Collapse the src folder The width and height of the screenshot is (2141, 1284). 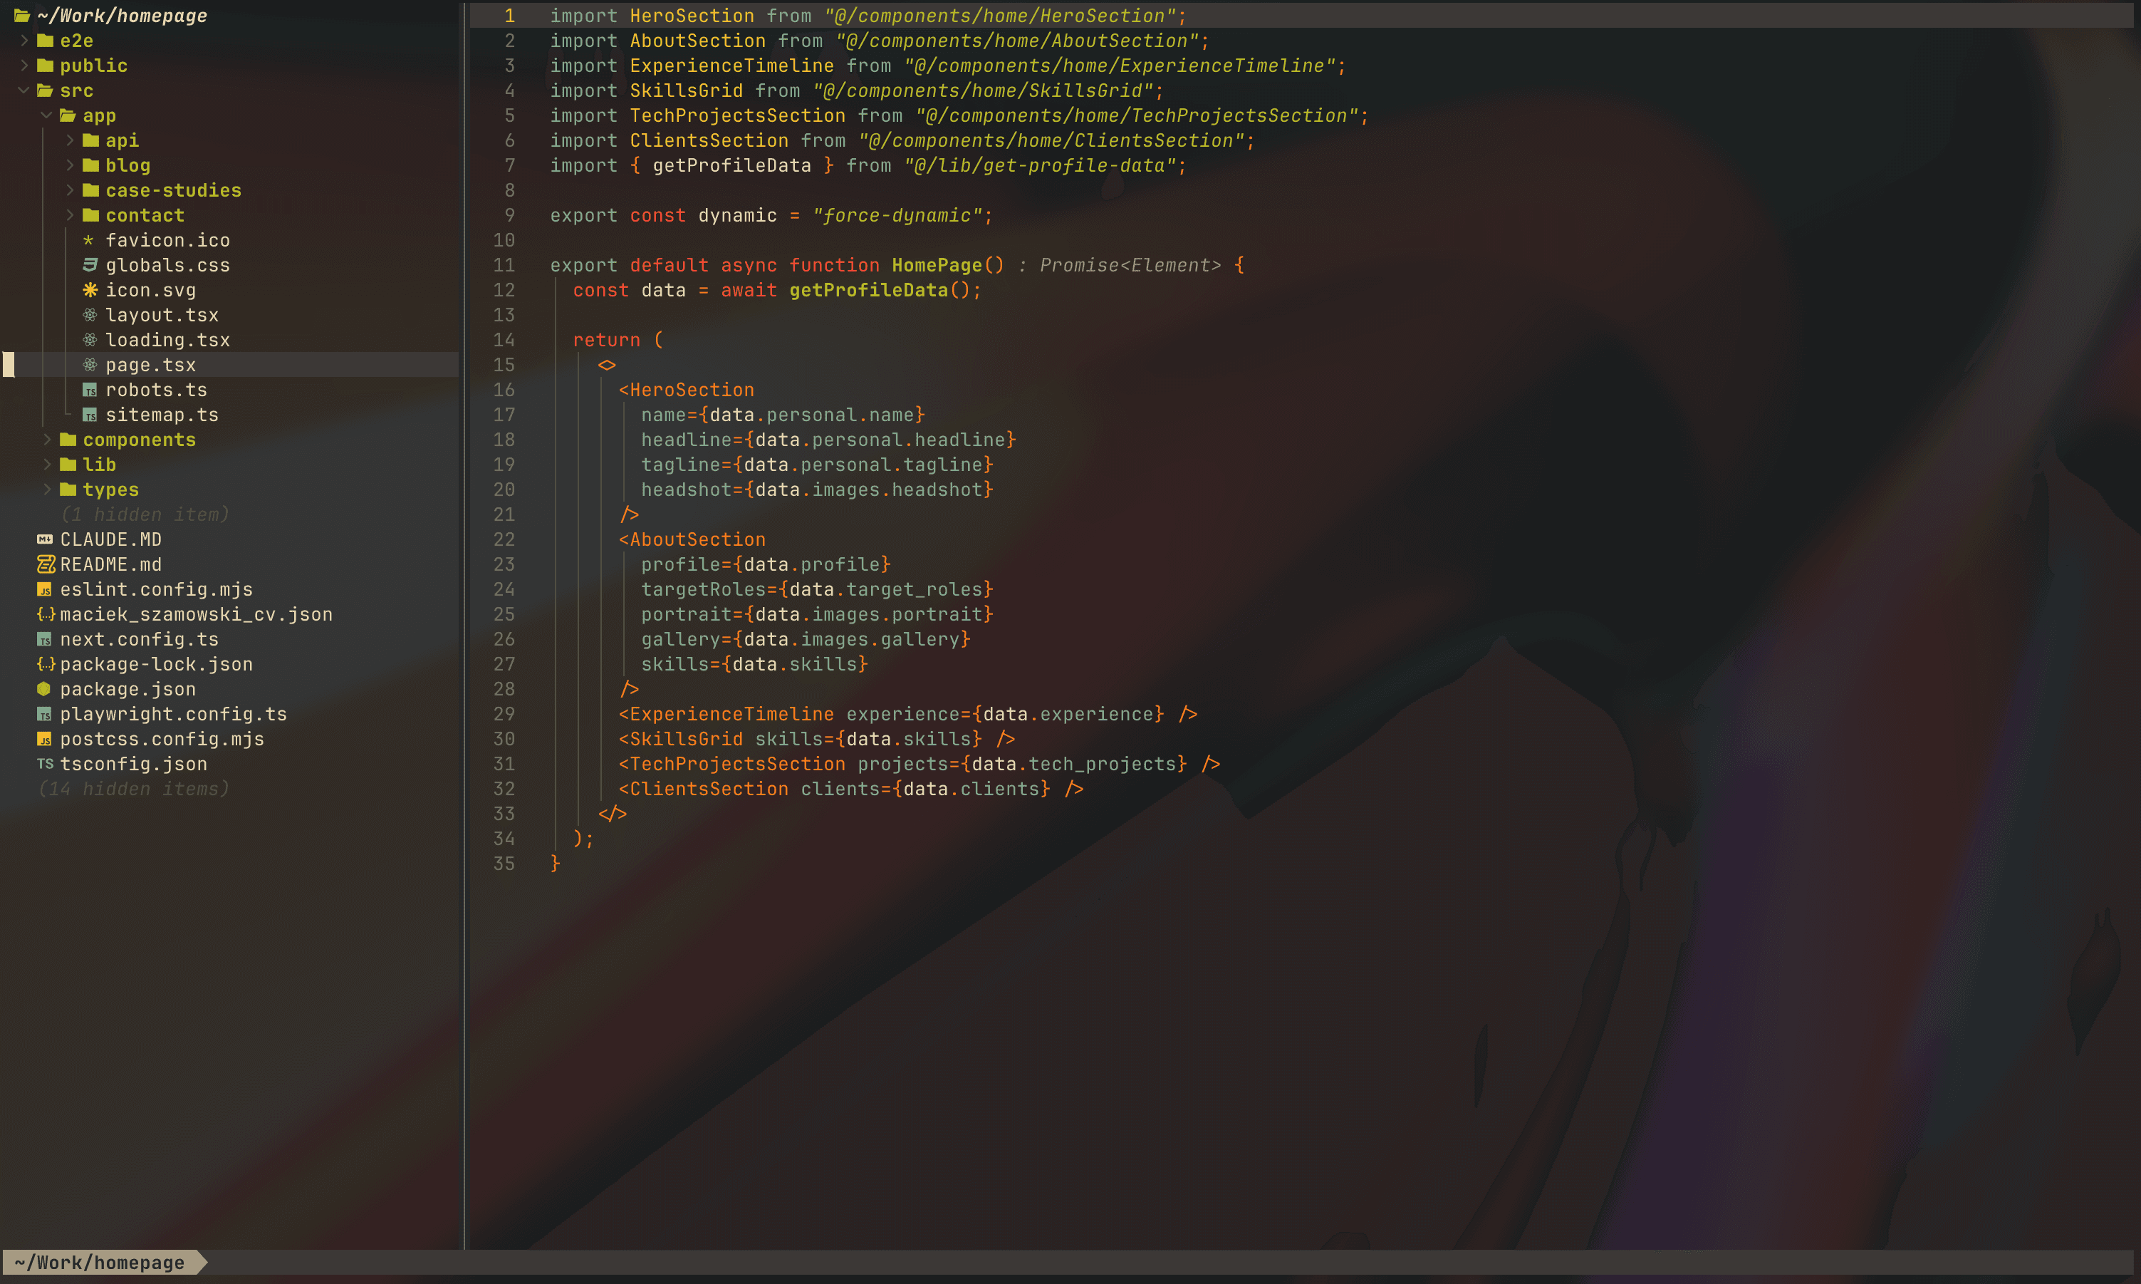click(x=24, y=90)
